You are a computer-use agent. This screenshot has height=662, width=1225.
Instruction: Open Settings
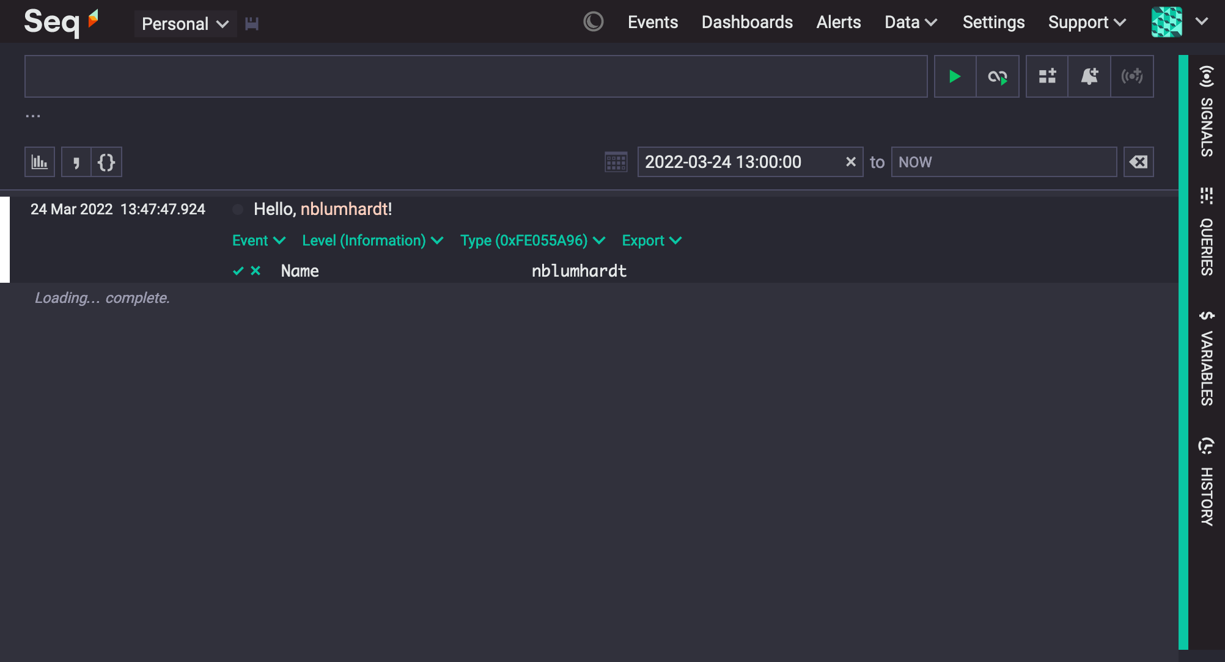click(x=993, y=22)
